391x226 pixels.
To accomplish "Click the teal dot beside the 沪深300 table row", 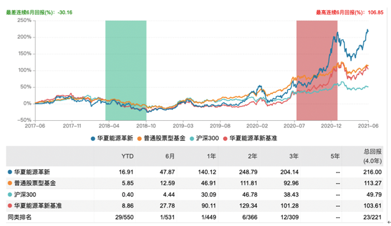I will tap(10, 195).
